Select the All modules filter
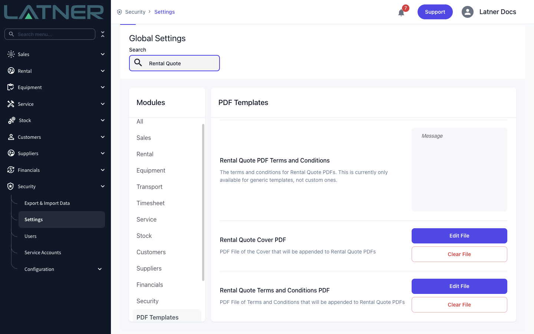 point(140,121)
